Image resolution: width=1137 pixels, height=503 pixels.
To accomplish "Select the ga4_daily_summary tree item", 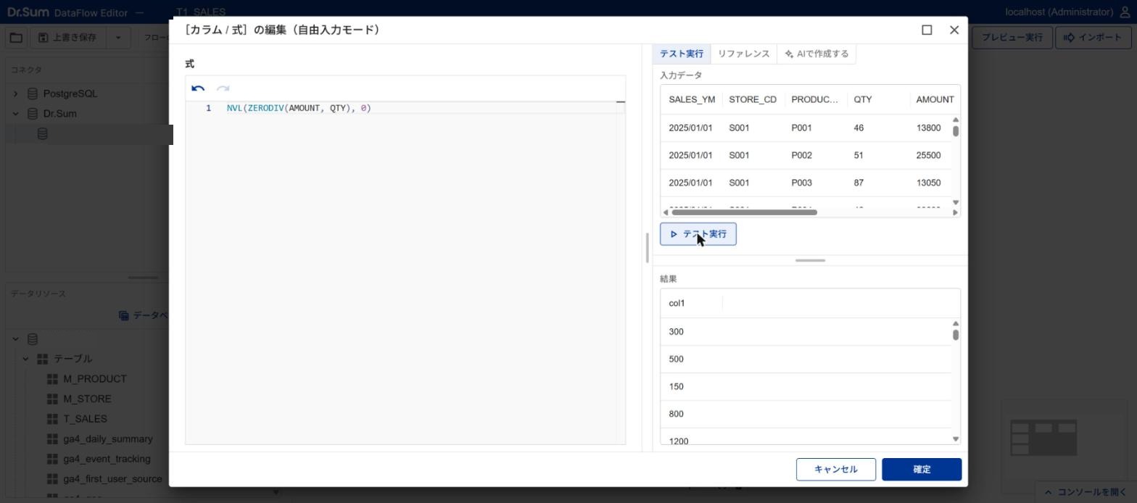I will pos(108,439).
